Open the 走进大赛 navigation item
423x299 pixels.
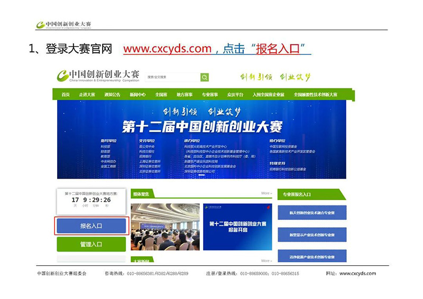87,95
